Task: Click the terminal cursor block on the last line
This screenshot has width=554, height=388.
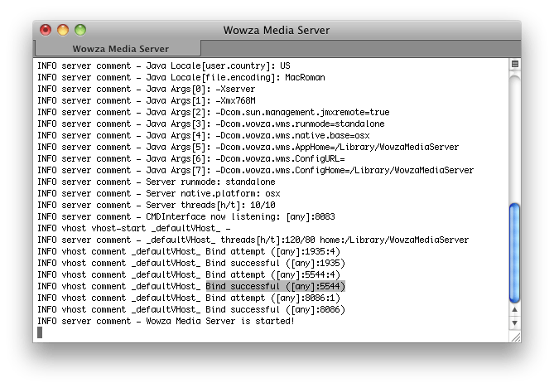Action: (40, 332)
